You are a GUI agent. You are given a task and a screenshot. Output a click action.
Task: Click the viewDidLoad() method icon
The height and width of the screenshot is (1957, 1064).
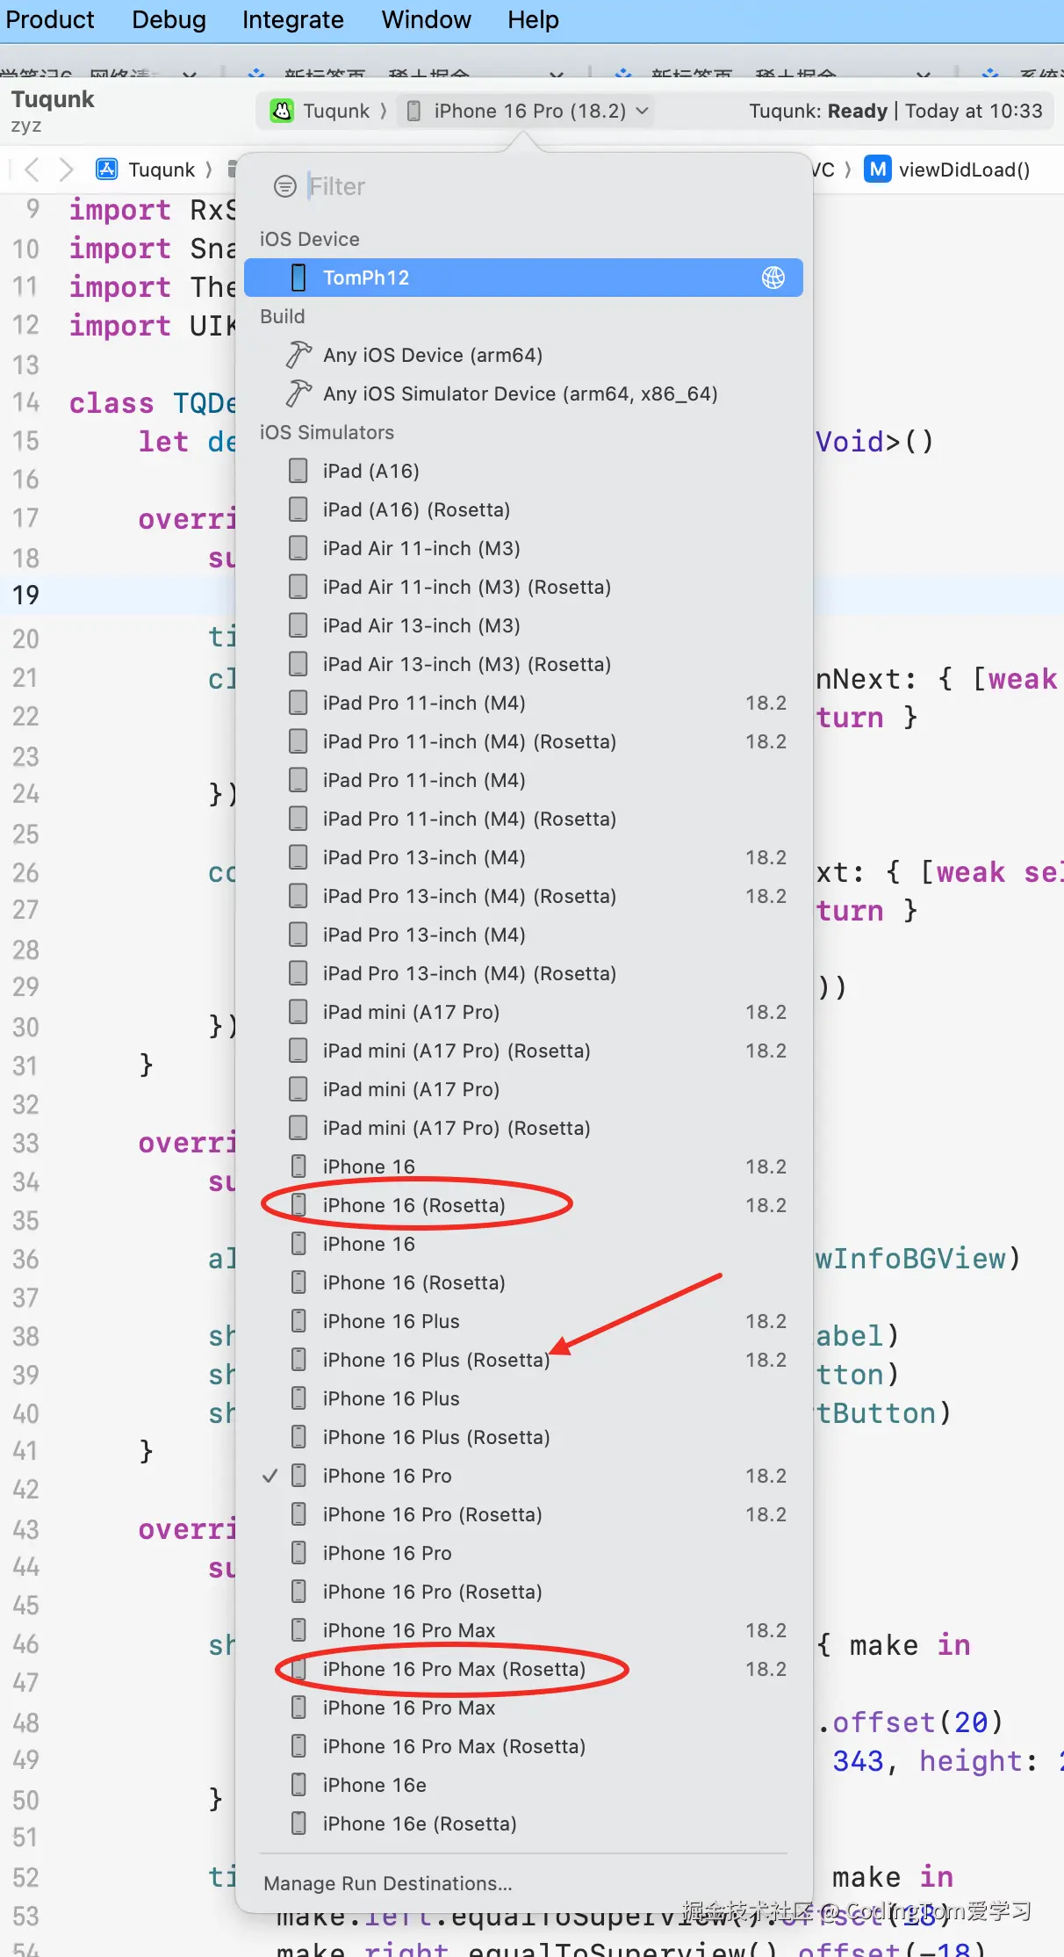coord(877,169)
